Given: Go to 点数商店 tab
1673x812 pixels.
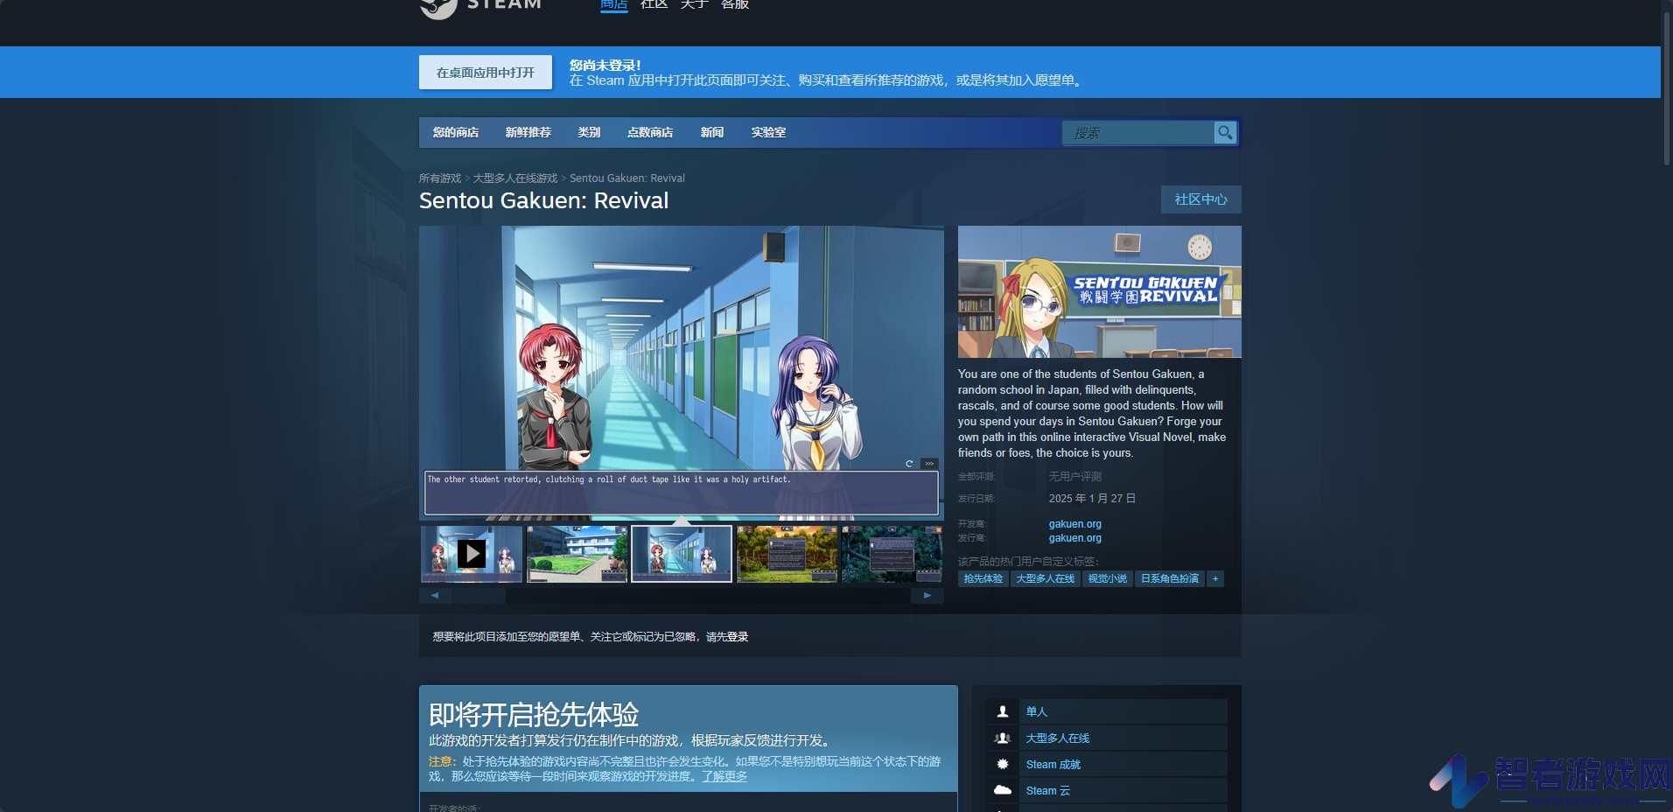Looking at the screenshot, I should [x=650, y=132].
